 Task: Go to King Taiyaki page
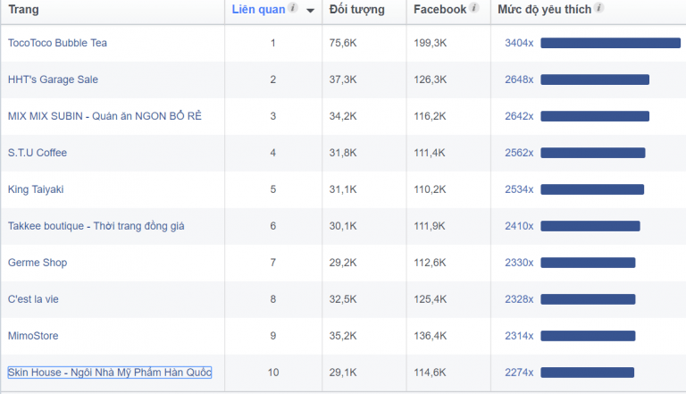pyautogui.click(x=36, y=189)
